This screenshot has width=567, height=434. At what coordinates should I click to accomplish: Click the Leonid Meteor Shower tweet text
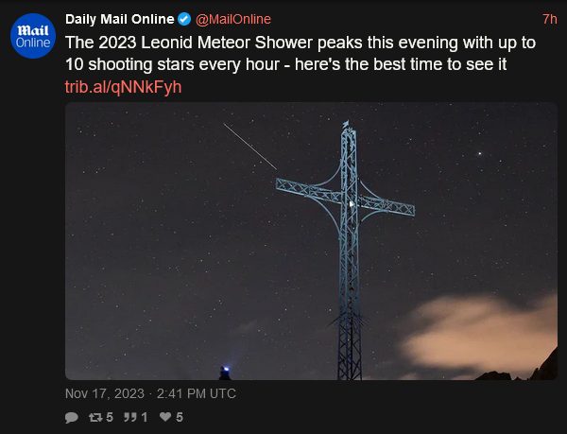301,54
